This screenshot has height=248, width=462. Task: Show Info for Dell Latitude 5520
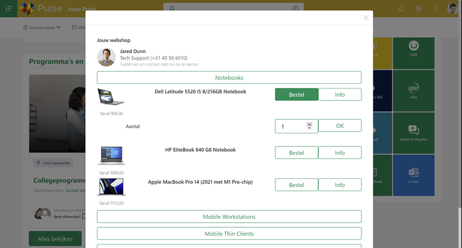point(340,94)
